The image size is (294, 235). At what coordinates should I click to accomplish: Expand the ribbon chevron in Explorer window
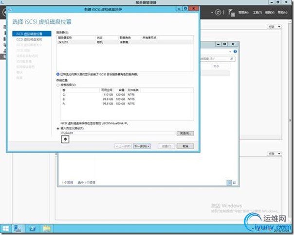tap(230, 51)
